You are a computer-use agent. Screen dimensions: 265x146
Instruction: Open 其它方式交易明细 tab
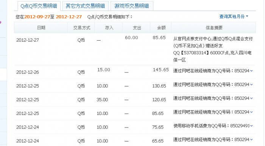coord(85,6)
